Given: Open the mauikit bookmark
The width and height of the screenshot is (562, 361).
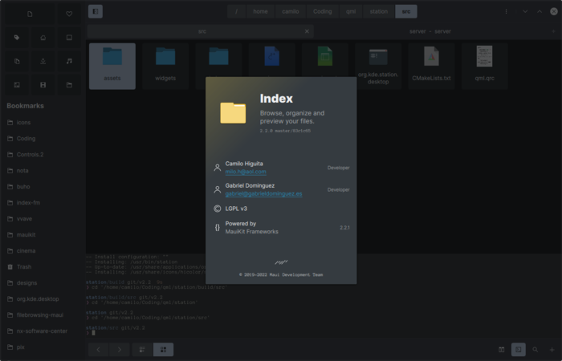Looking at the screenshot, I should pyautogui.click(x=43, y=235).
